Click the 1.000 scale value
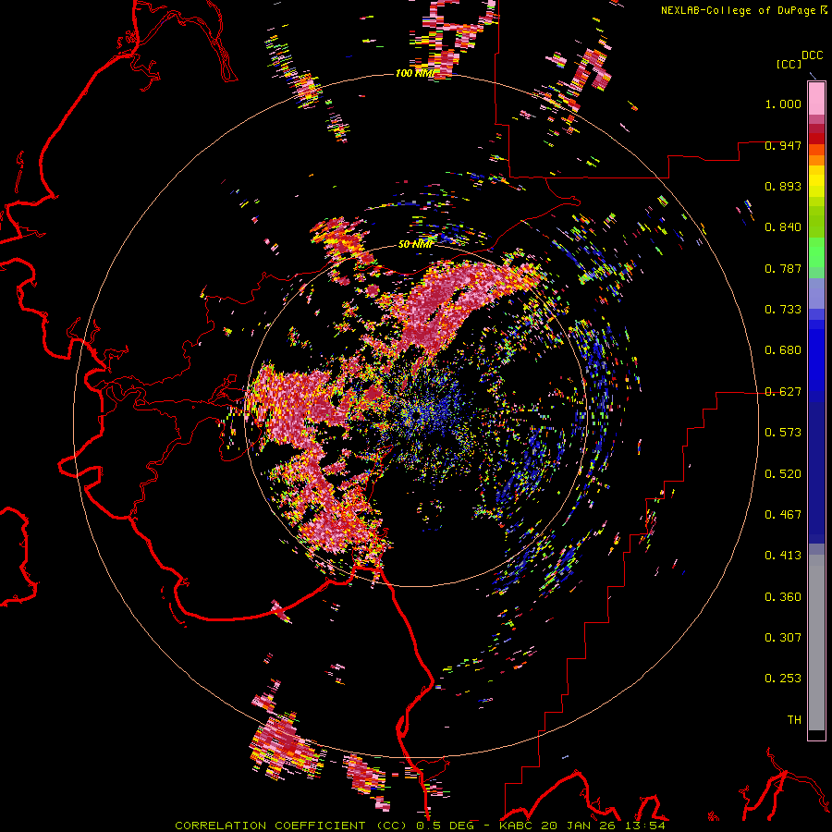The height and width of the screenshot is (832, 832). 783,104
